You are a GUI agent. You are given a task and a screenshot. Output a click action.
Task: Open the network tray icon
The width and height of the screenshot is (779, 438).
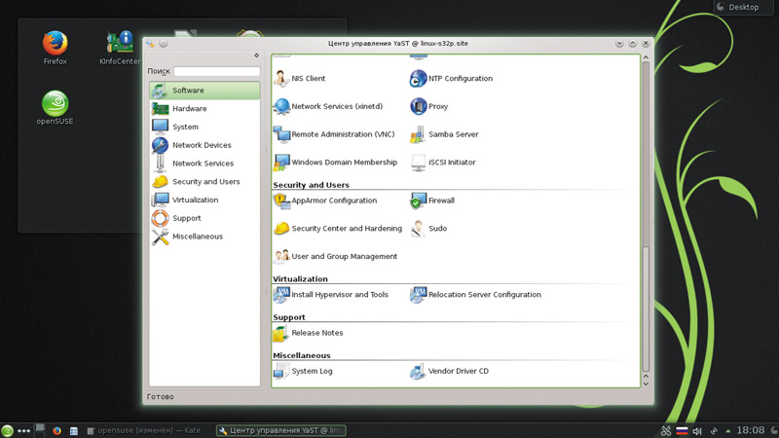pyautogui.click(x=714, y=431)
